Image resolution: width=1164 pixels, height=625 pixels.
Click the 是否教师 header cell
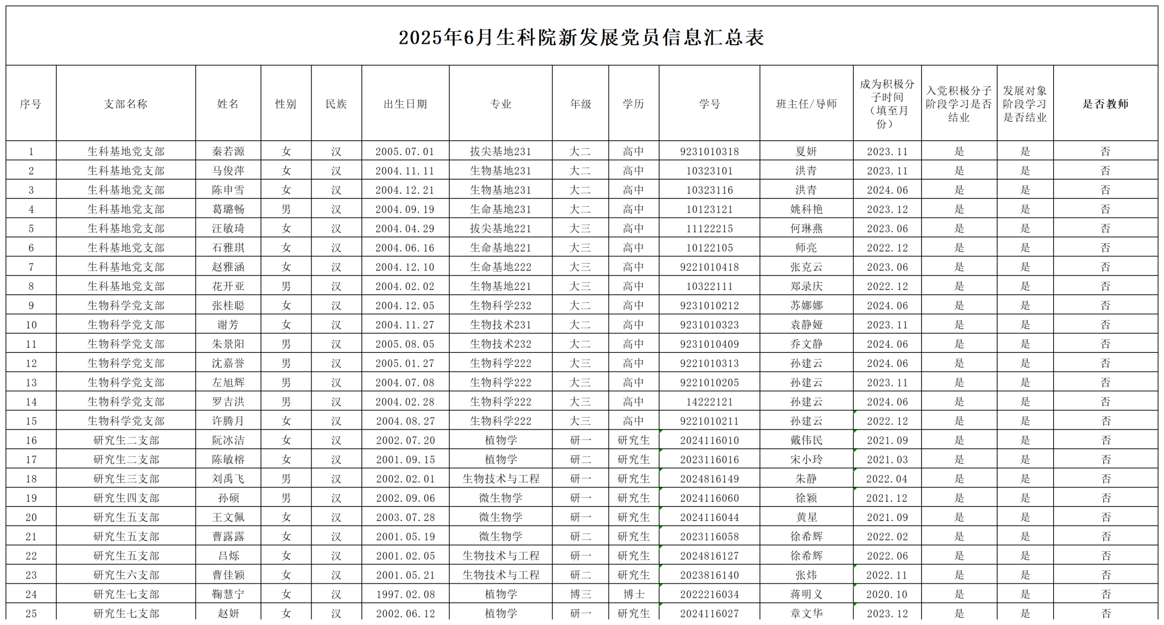(1105, 104)
